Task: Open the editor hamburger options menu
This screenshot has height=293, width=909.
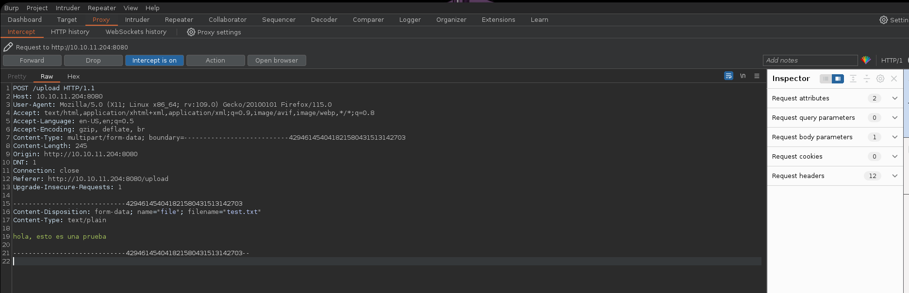Action: tap(757, 76)
